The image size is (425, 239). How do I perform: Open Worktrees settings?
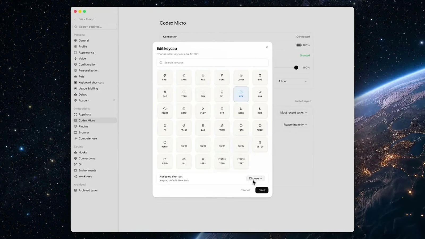pyautogui.click(x=95, y=176)
